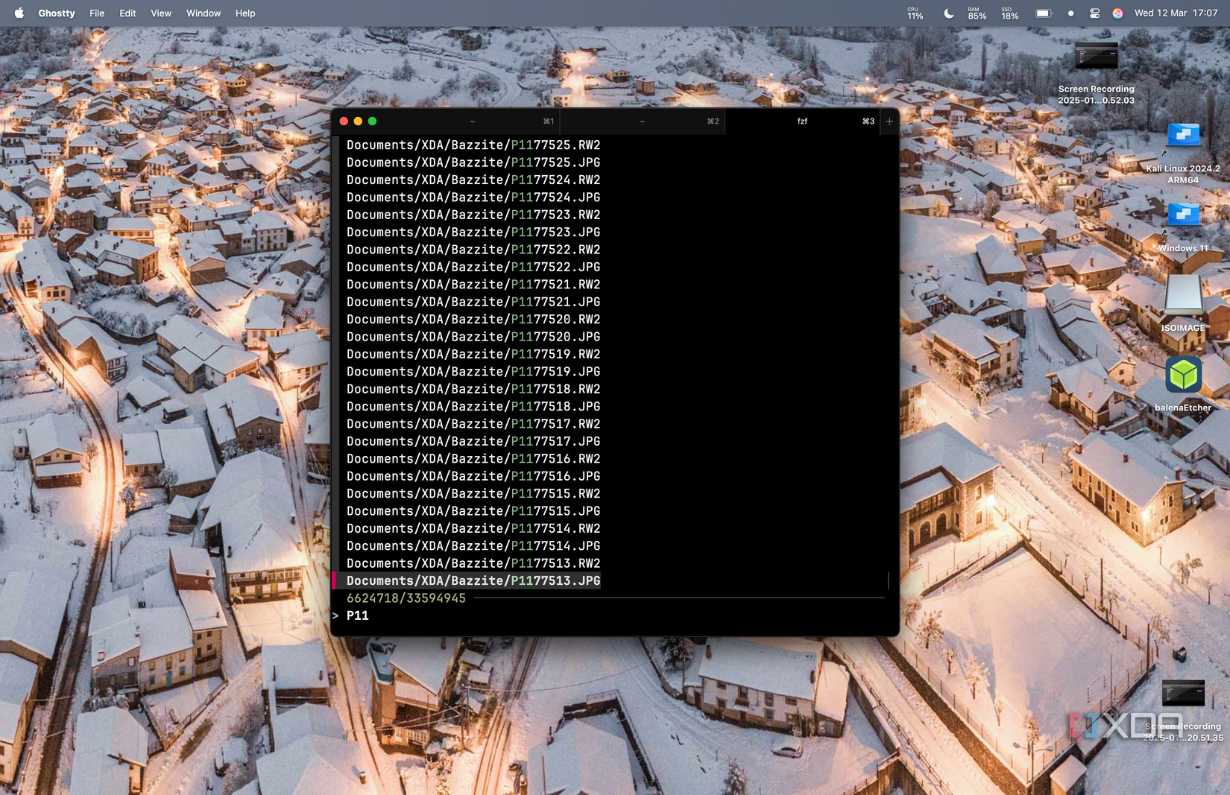Select the result P1177518.RW2
Viewport: 1230px width, 795px height.
(473, 389)
